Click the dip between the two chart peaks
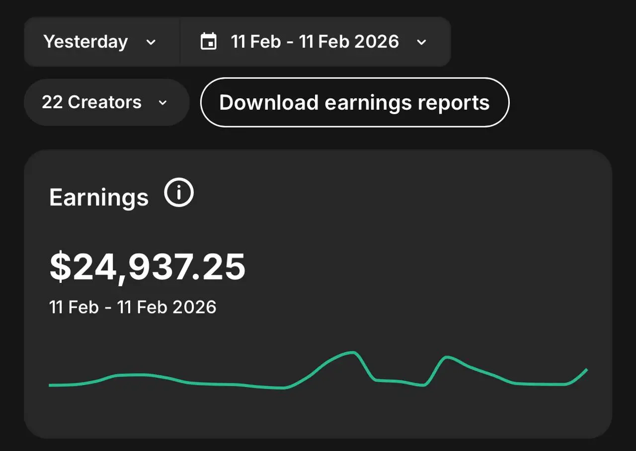Screen dimensions: 636x451 click(423, 385)
